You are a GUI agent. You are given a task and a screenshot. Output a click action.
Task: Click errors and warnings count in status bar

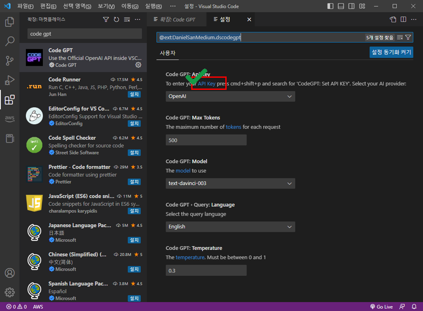[16, 307]
